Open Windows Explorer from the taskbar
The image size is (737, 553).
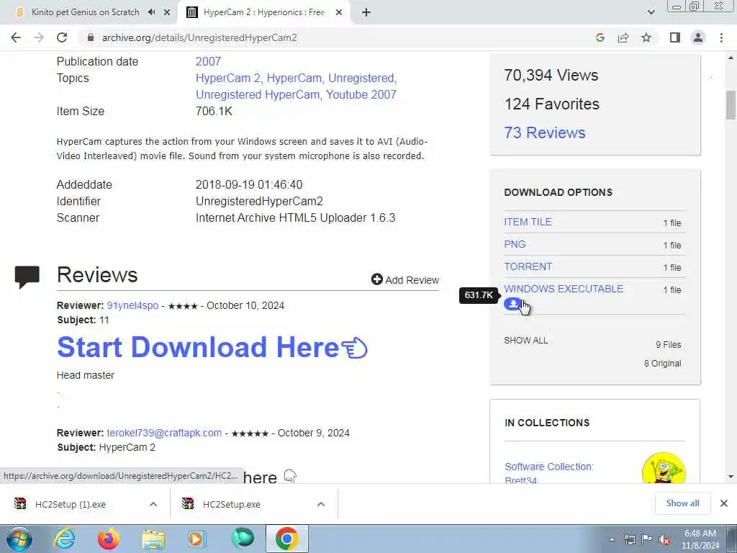click(x=153, y=539)
